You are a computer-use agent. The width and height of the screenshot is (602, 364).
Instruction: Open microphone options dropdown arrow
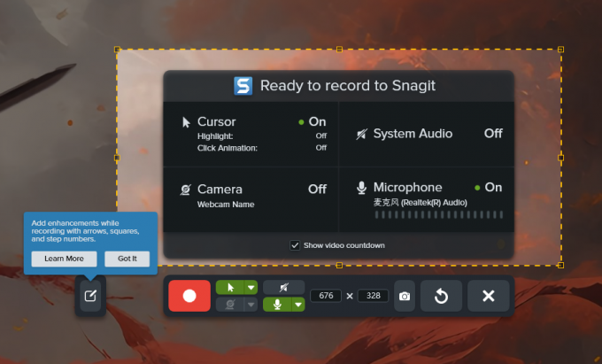(298, 305)
